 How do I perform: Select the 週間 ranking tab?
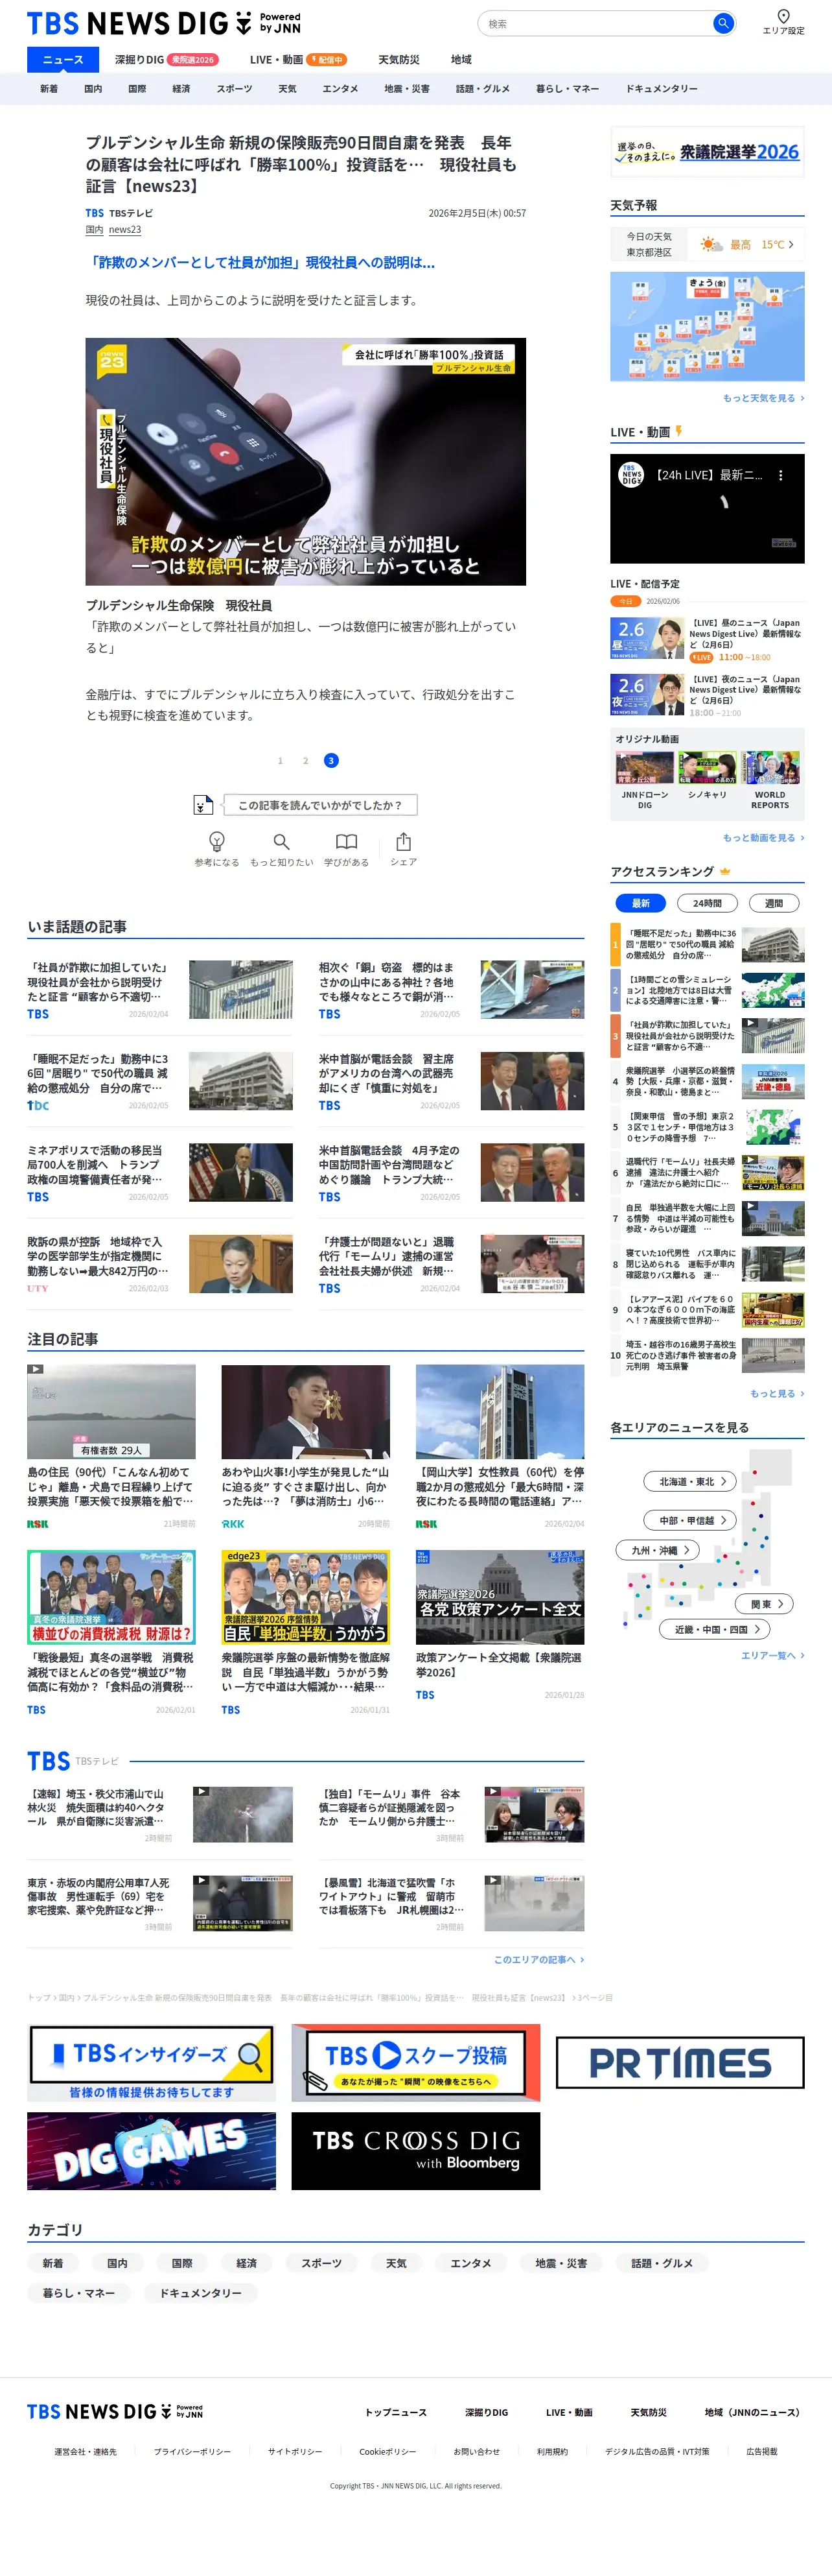(x=774, y=903)
